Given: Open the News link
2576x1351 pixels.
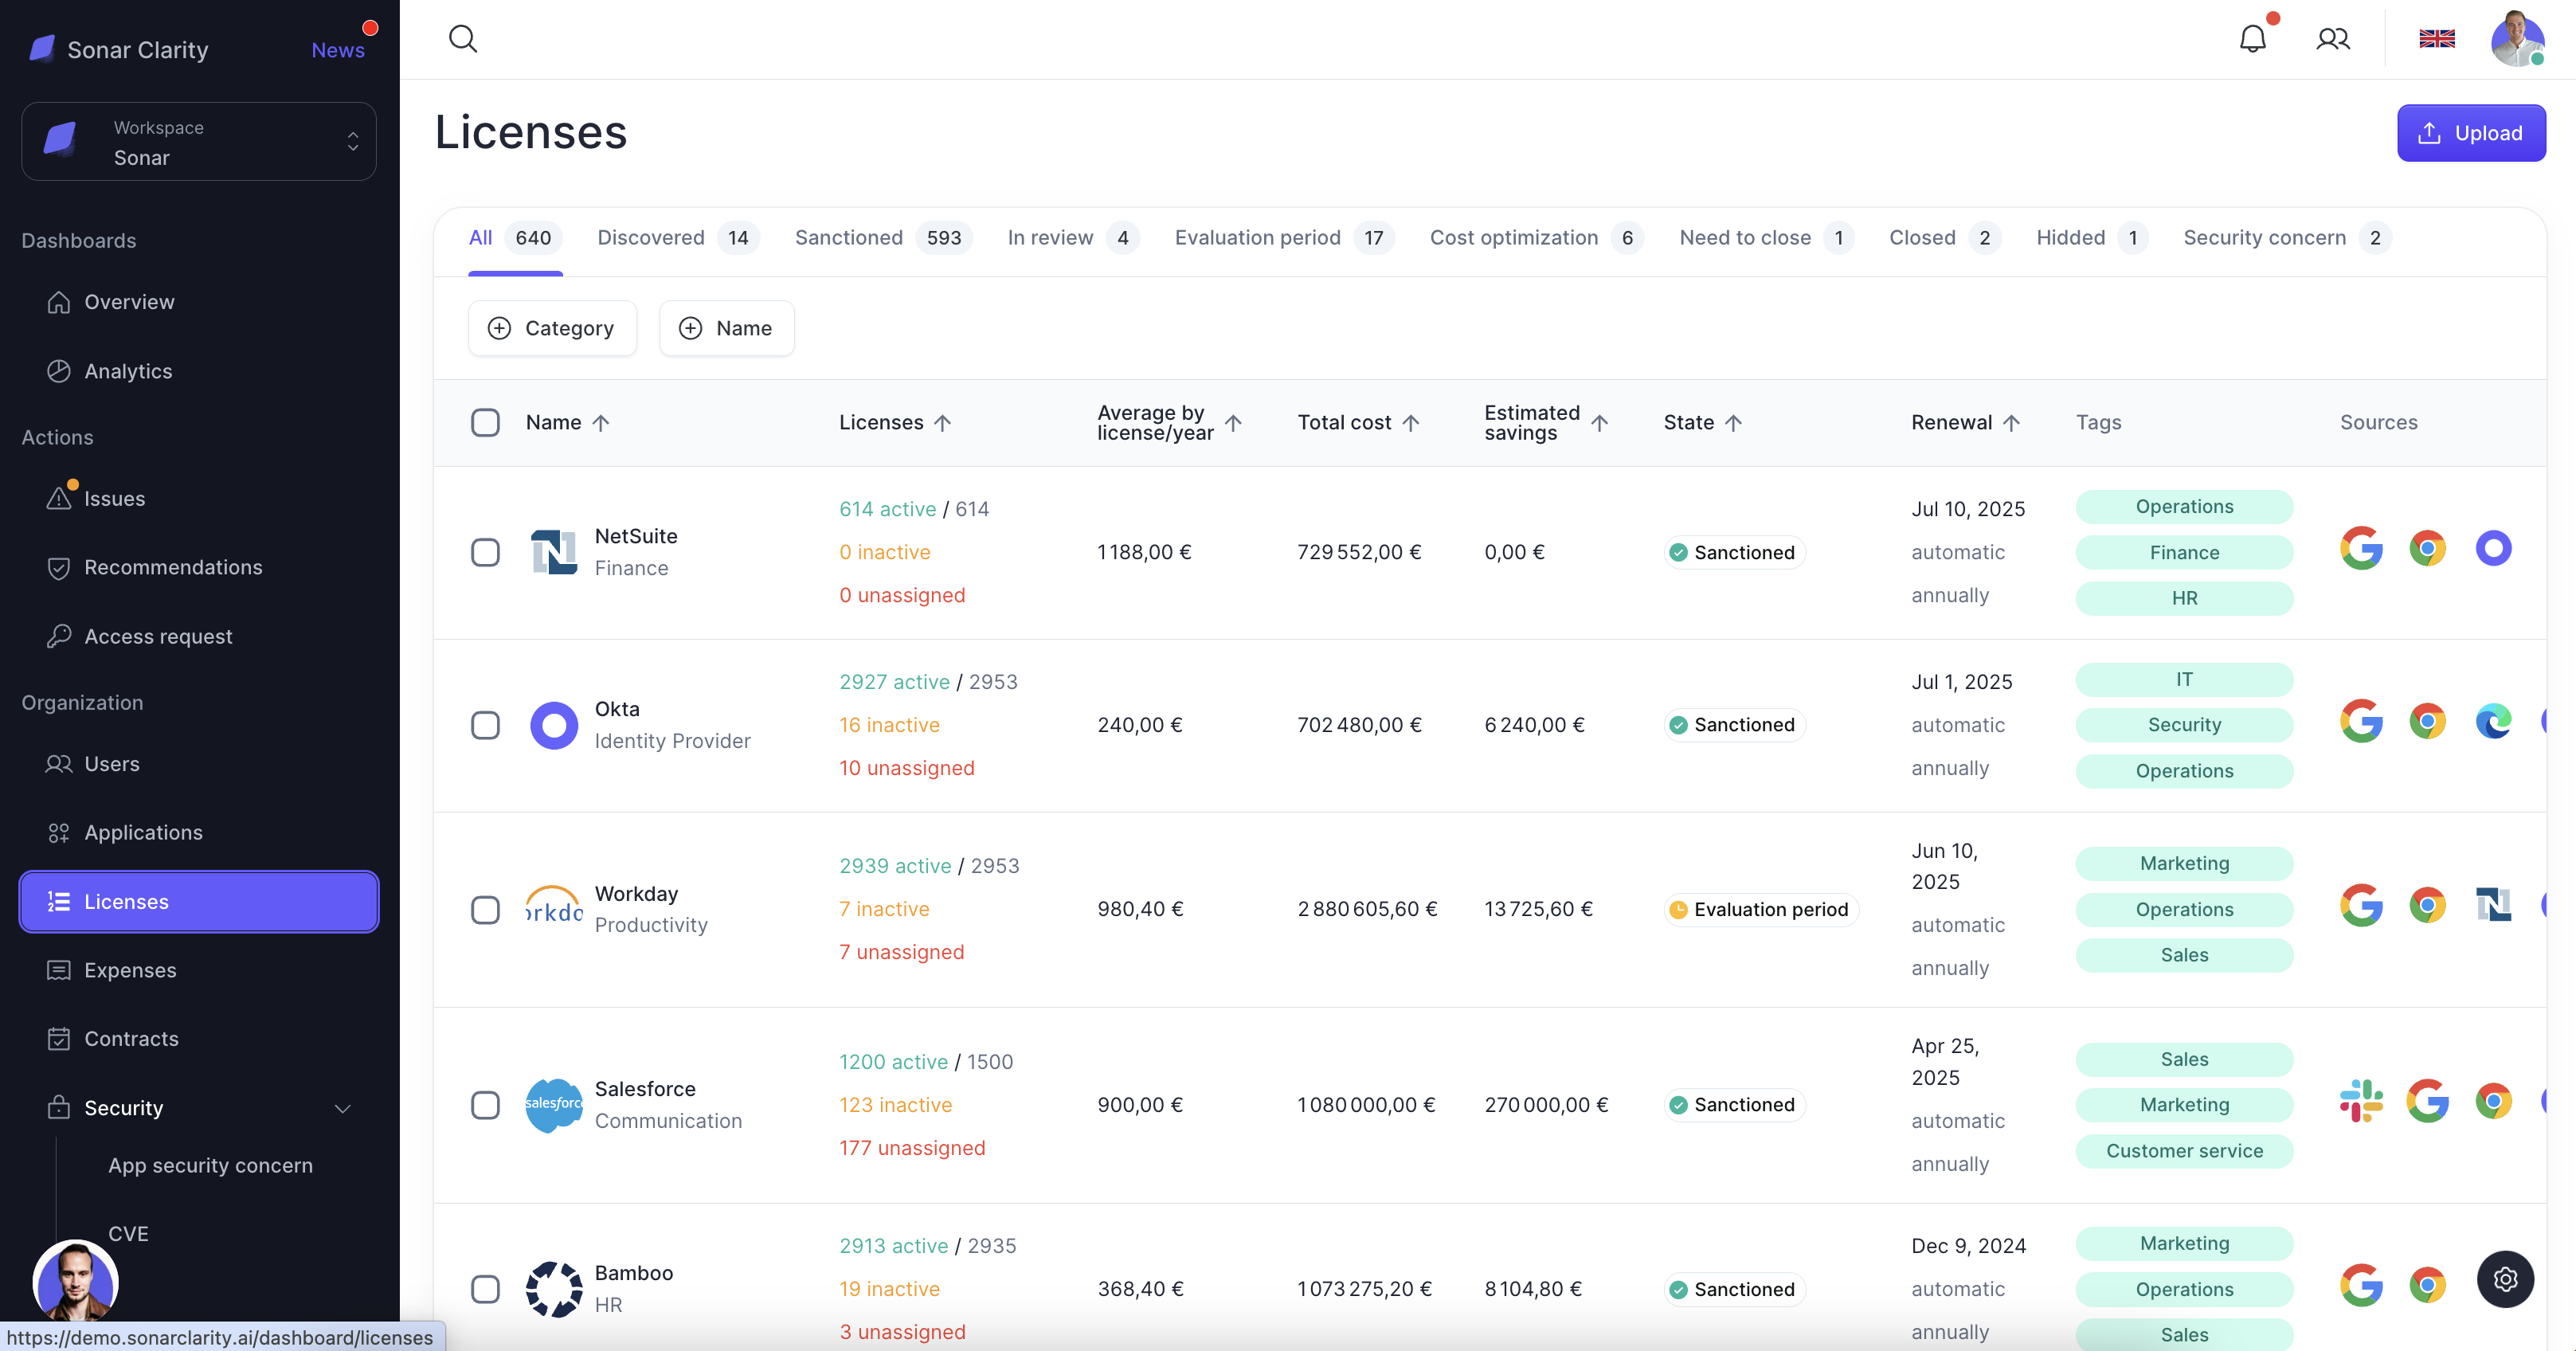Looking at the screenshot, I should pyautogui.click(x=338, y=50).
